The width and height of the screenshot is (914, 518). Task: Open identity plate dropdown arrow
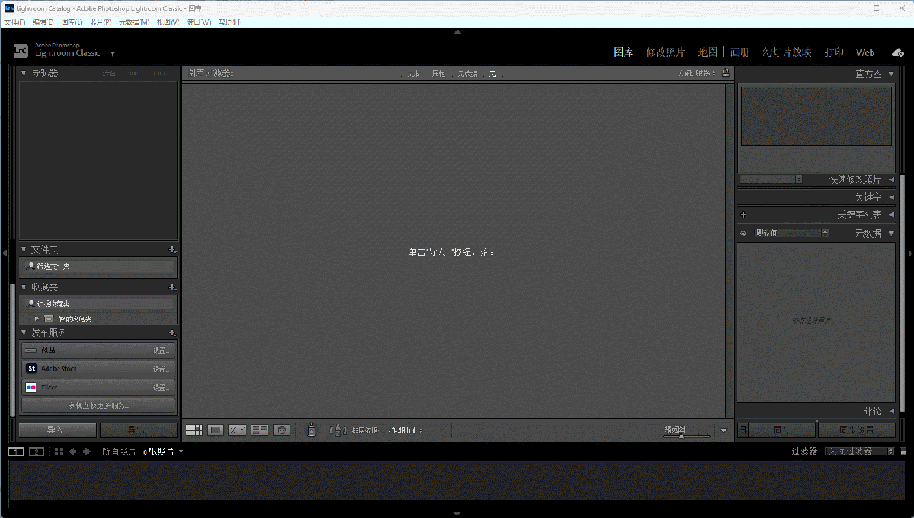point(113,53)
